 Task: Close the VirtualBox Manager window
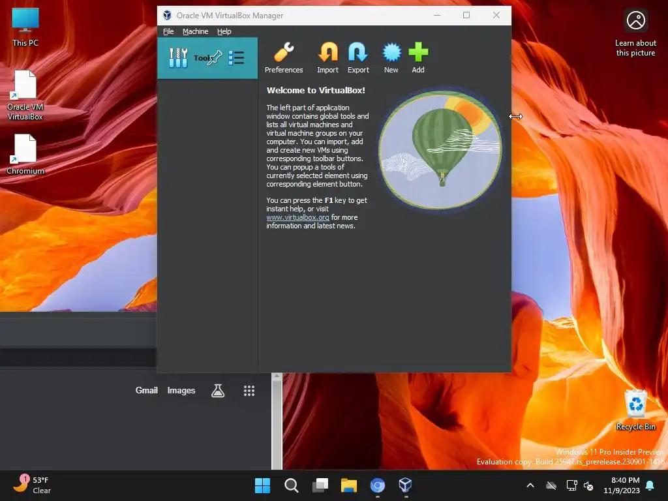[x=496, y=16]
